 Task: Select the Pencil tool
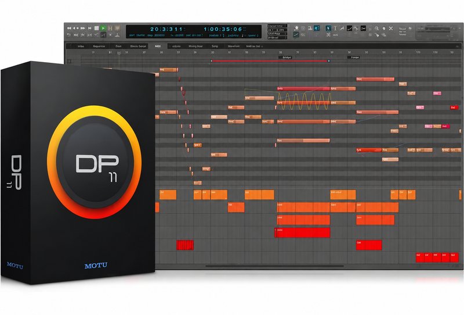(x=342, y=28)
